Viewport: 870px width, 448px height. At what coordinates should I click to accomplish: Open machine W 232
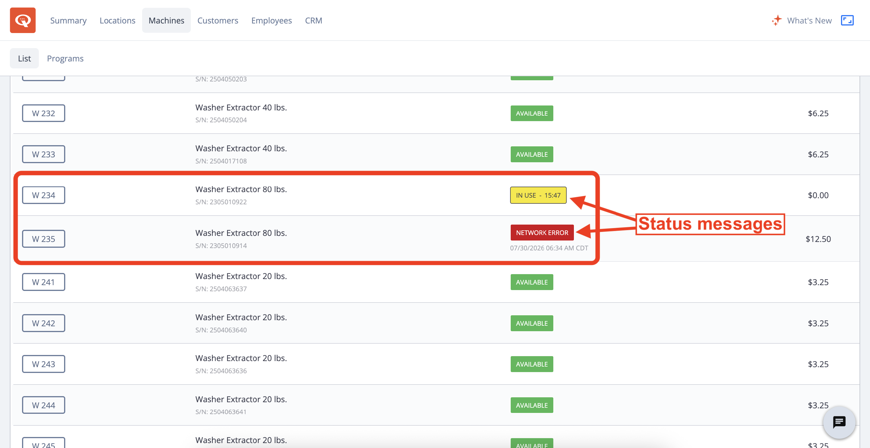(x=43, y=113)
